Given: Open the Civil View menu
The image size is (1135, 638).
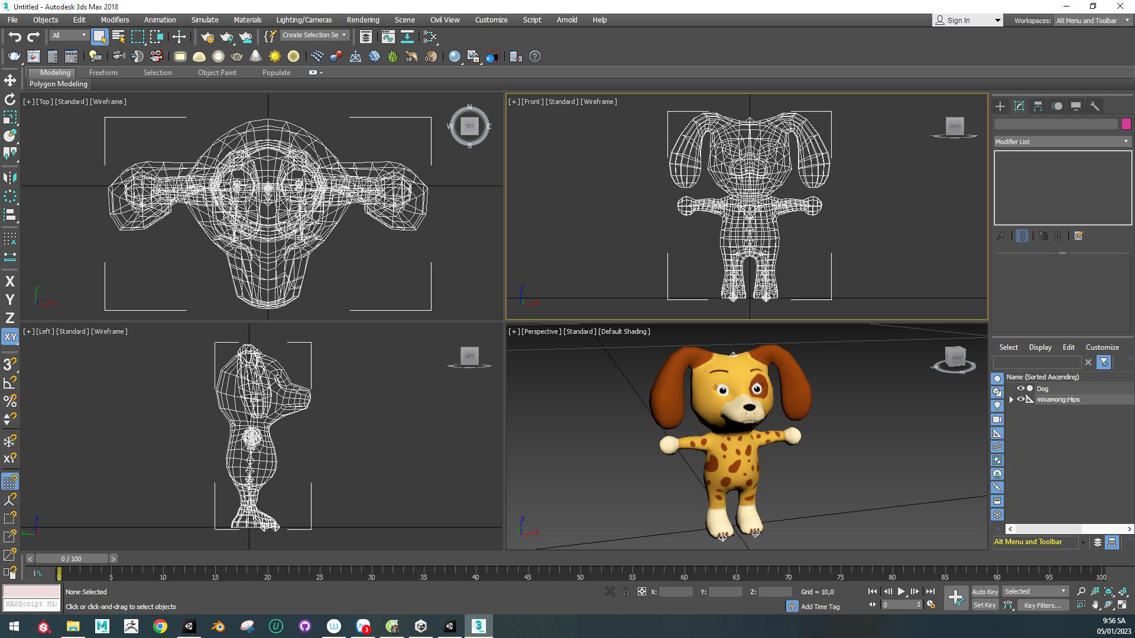Looking at the screenshot, I should [445, 20].
